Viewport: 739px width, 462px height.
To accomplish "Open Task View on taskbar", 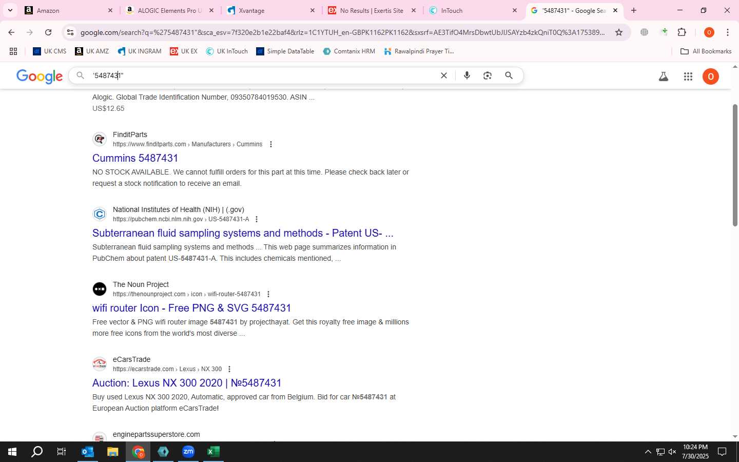I will [62, 452].
